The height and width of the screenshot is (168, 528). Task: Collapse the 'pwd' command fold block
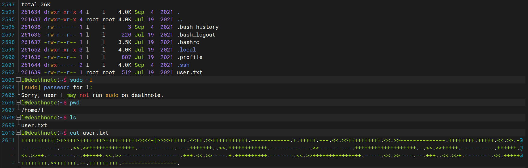click(x=18, y=103)
